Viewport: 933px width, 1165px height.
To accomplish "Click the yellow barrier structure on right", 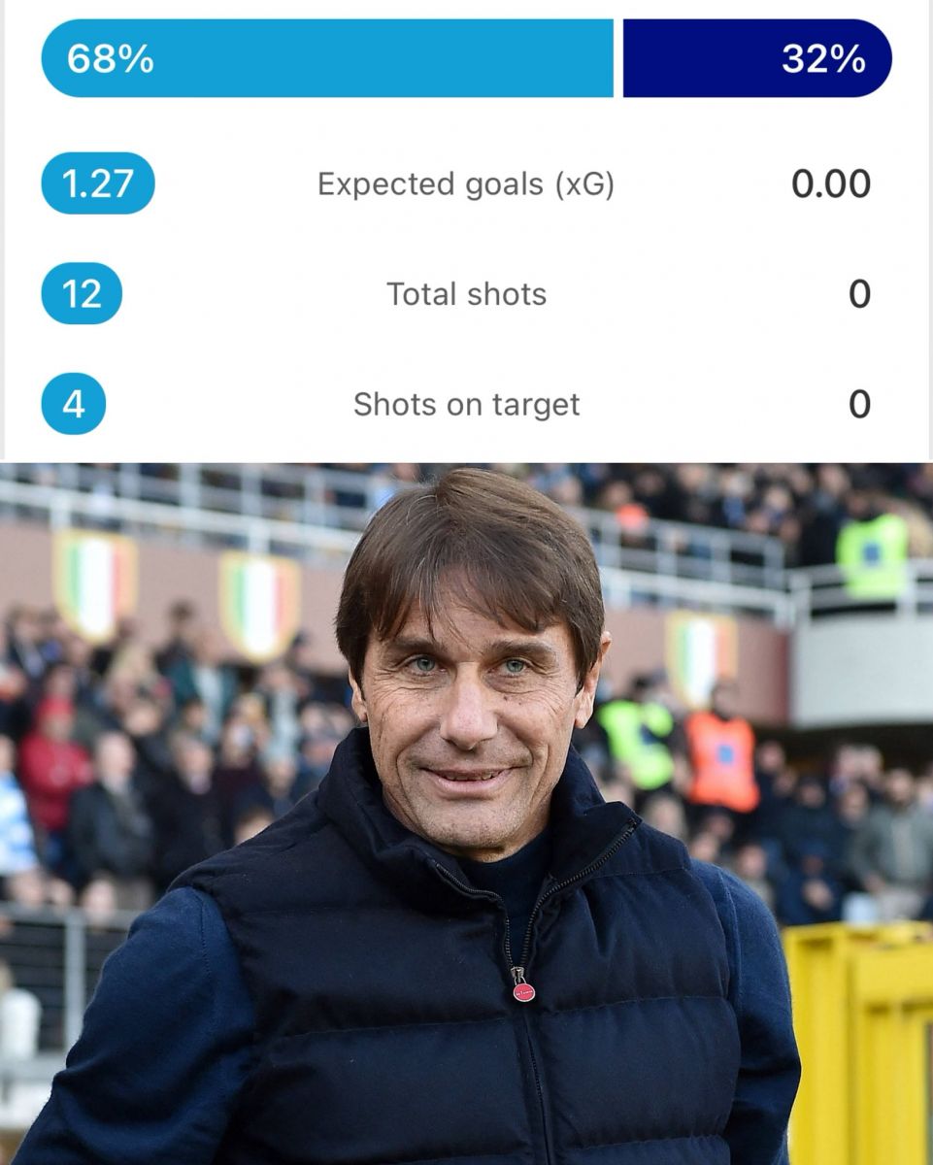I will [860, 1039].
